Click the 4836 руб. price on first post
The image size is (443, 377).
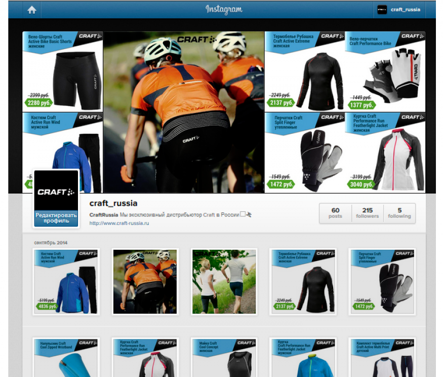[x=47, y=306]
